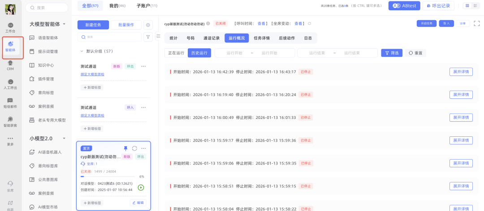Select the 正在运行 run filter
Viewport: 484px width, 211px height.
click(x=176, y=53)
